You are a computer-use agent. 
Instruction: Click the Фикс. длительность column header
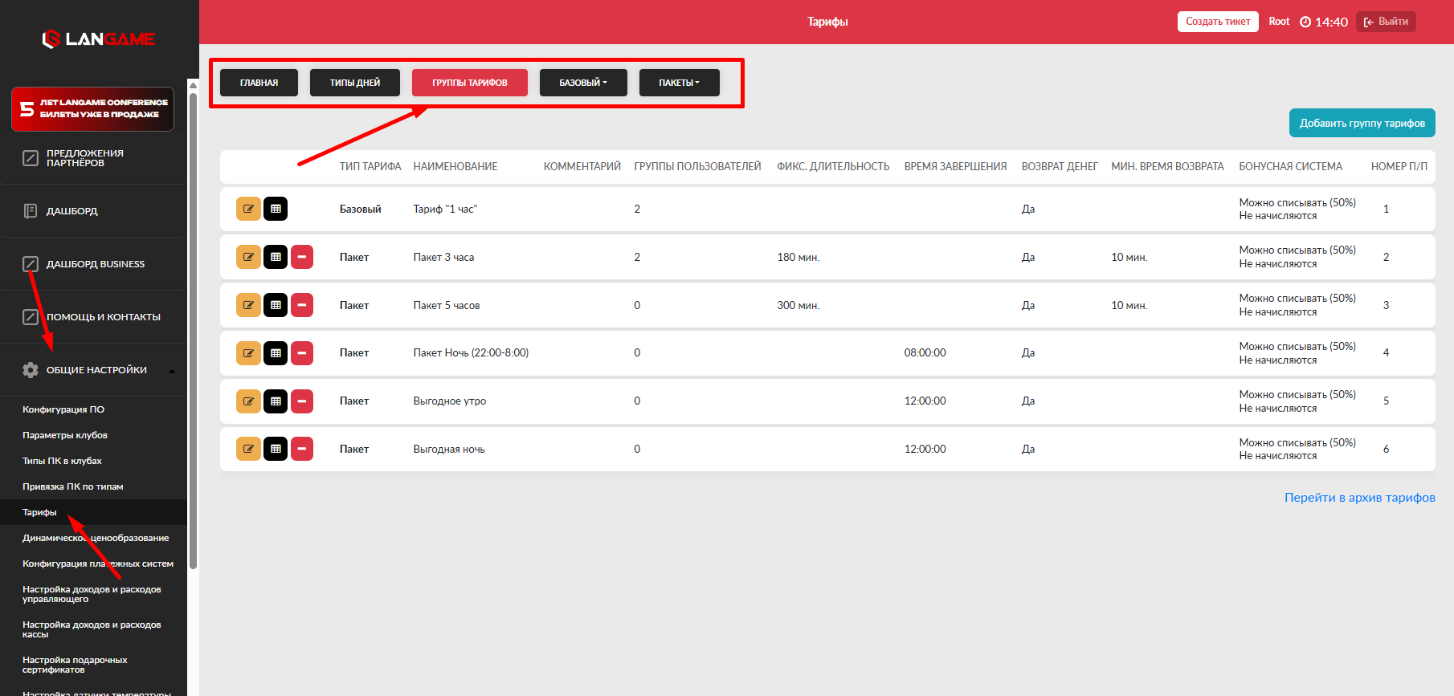[x=833, y=166]
